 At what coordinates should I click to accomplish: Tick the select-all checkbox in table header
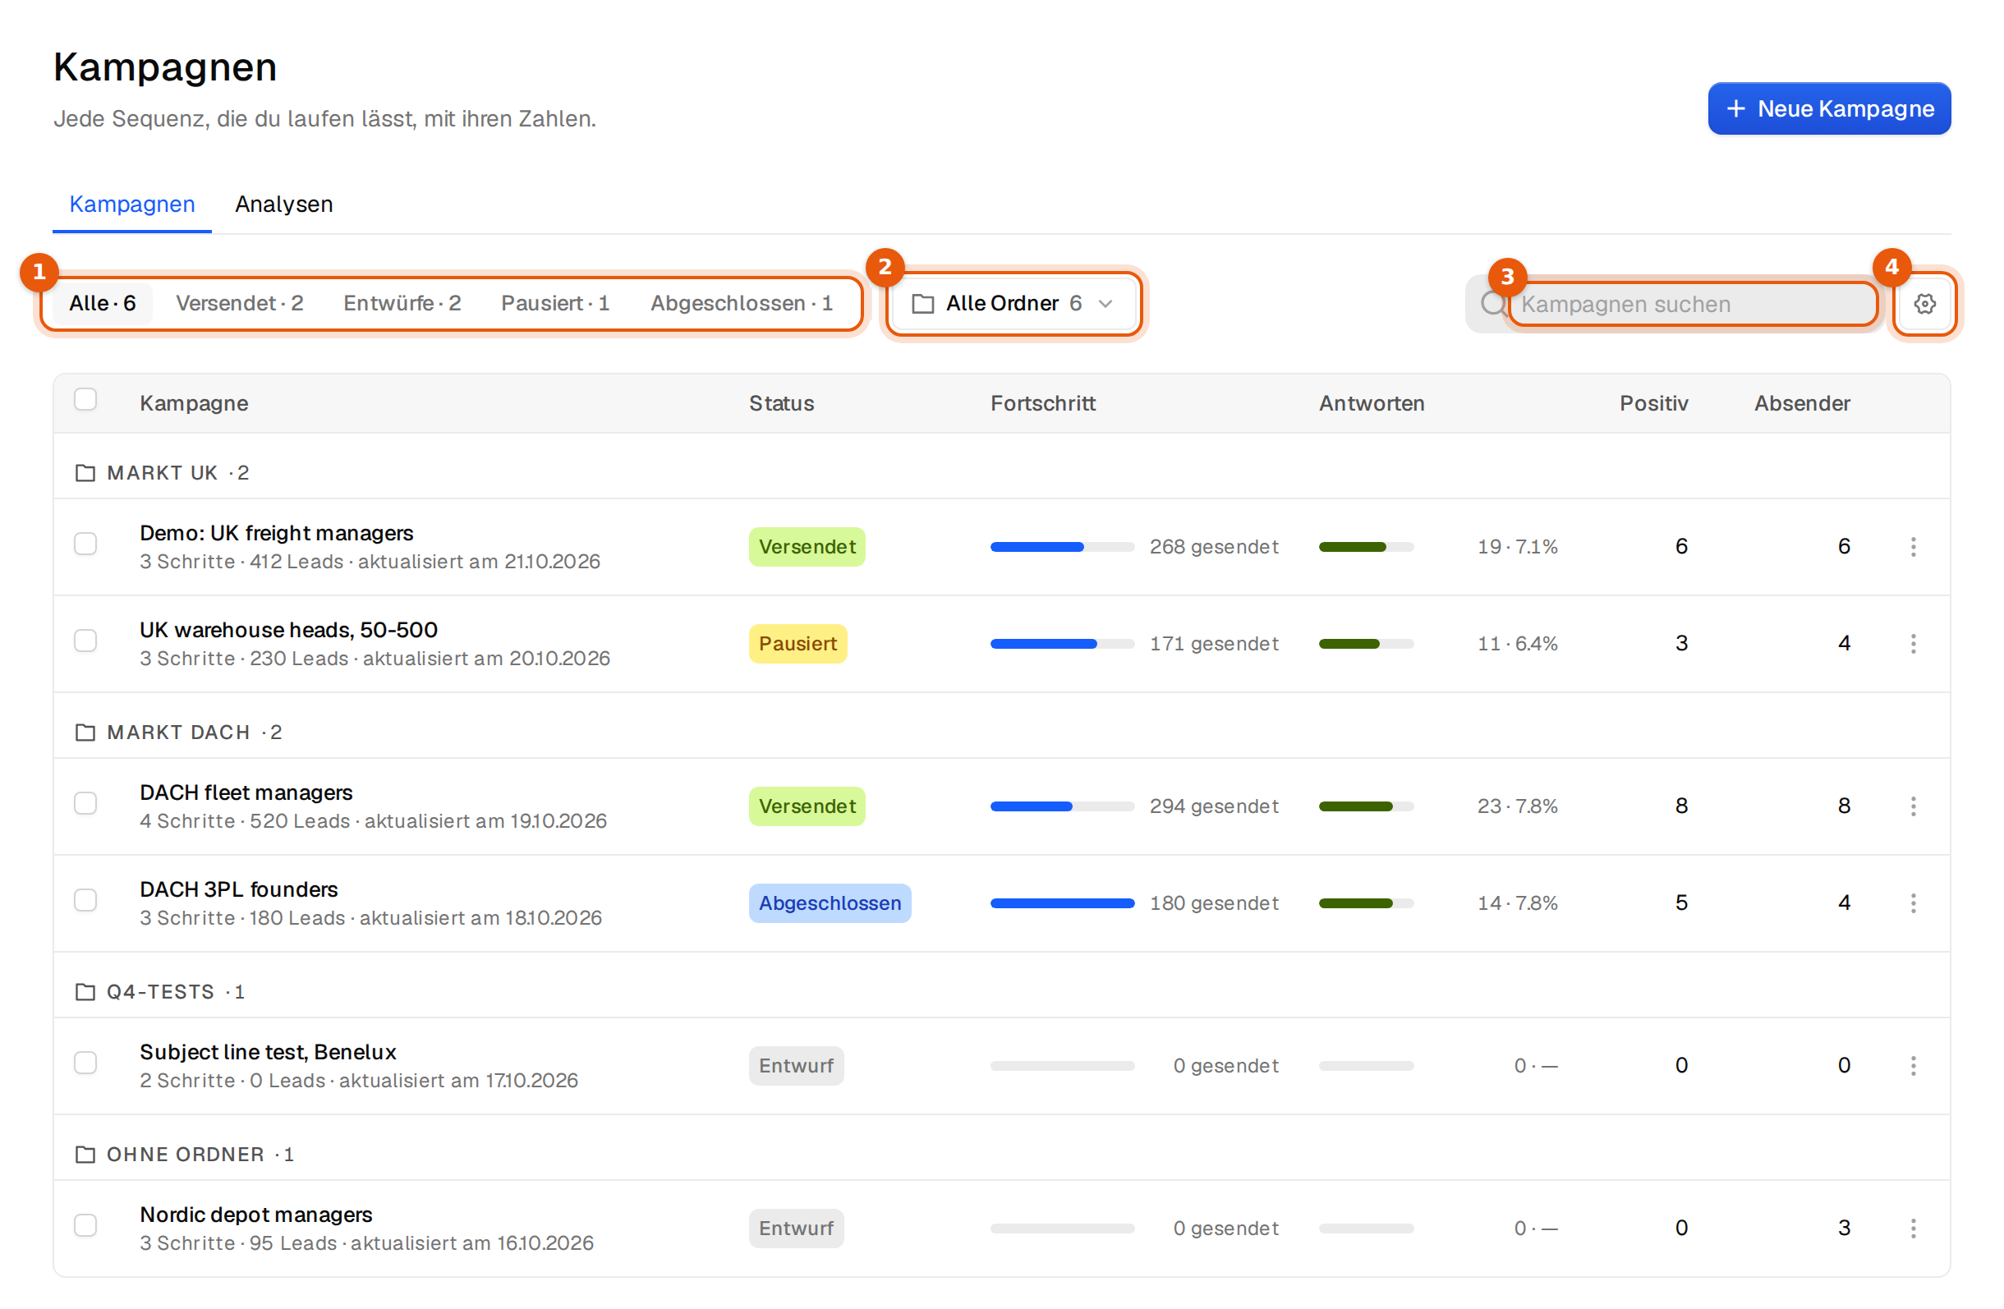85,399
